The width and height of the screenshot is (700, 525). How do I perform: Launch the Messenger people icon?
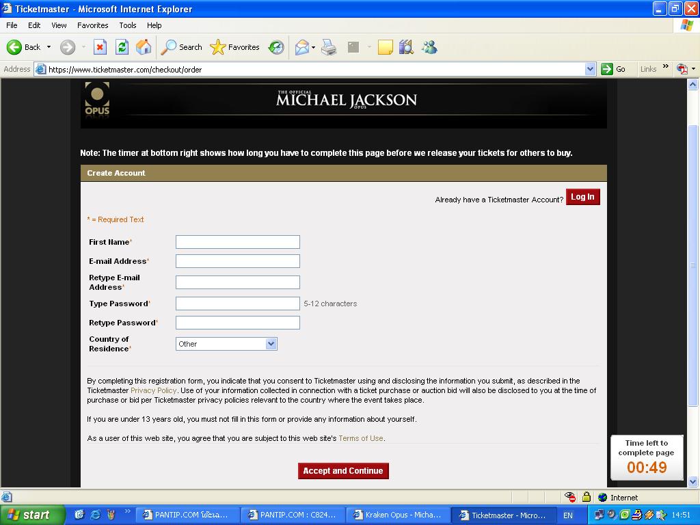[429, 47]
